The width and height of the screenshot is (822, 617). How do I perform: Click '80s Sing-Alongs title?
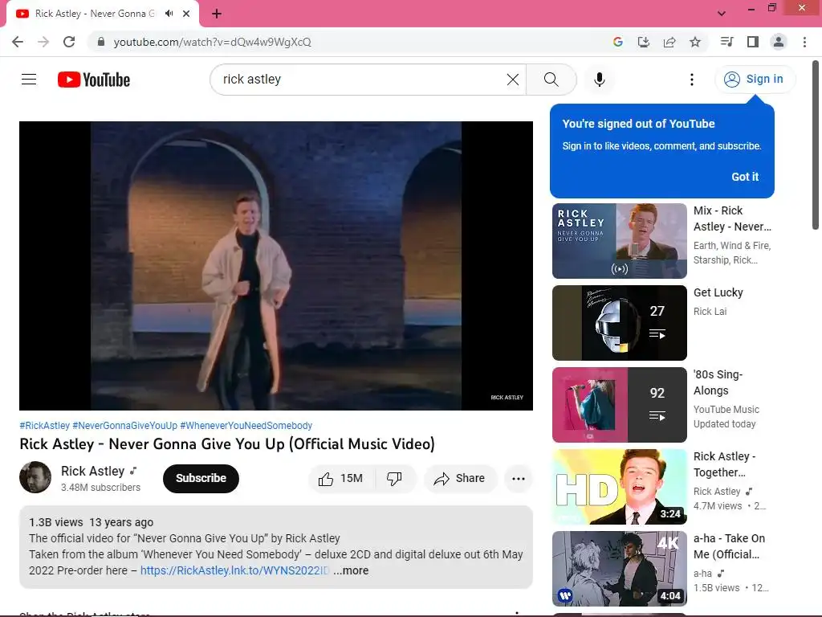[x=718, y=382]
